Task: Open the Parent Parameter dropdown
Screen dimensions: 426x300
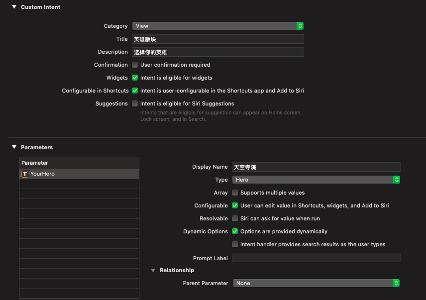Action: pyautogui.click(x=316, y=283)
